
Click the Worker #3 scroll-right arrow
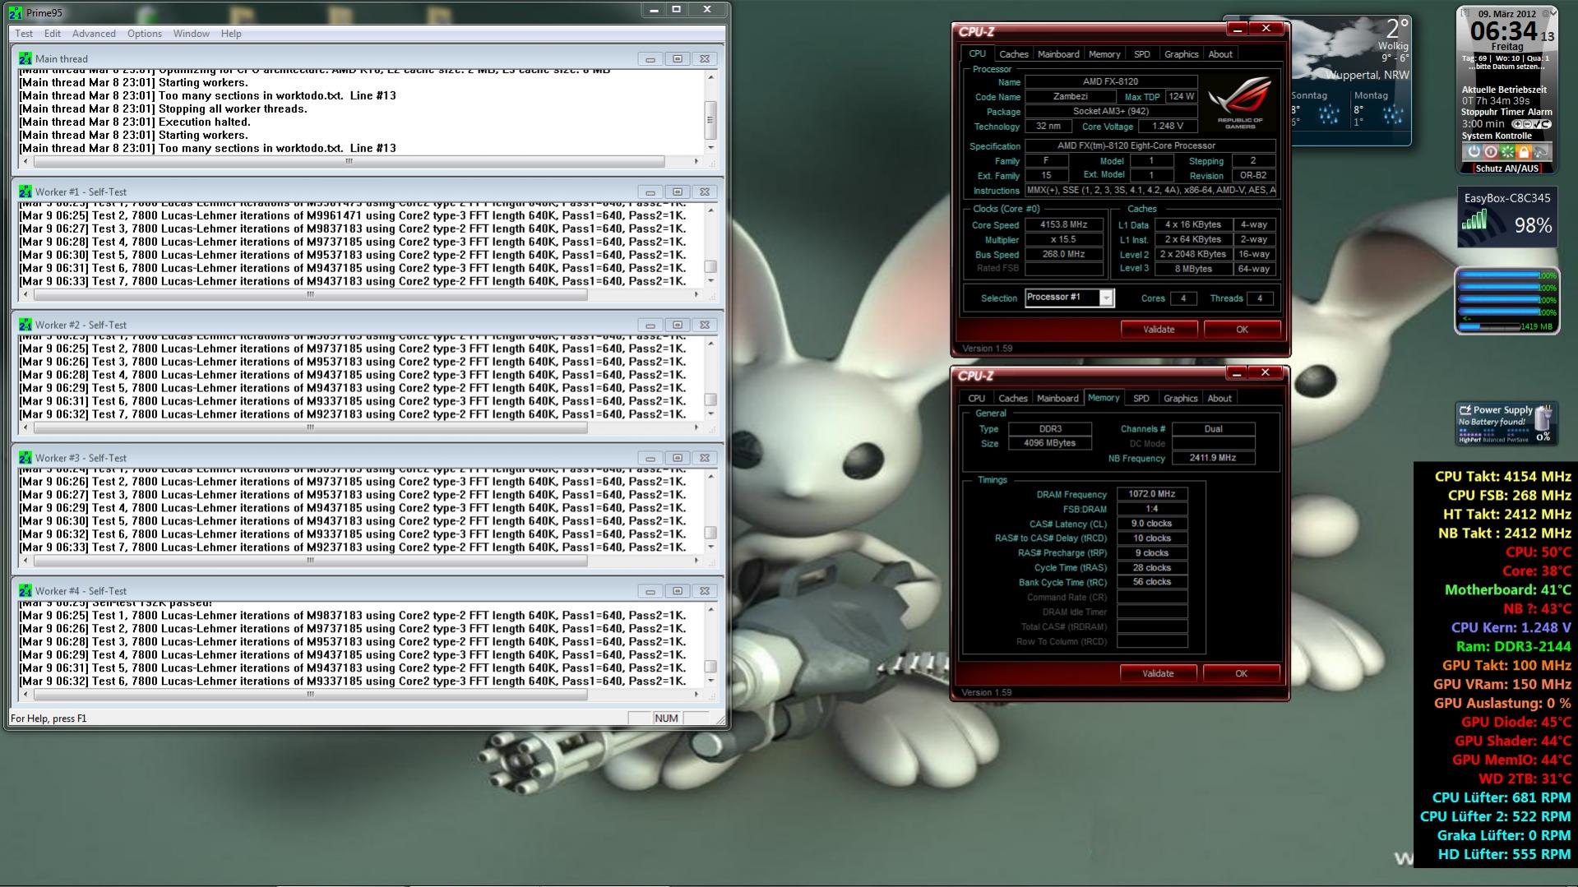click(x=696, y=561)
